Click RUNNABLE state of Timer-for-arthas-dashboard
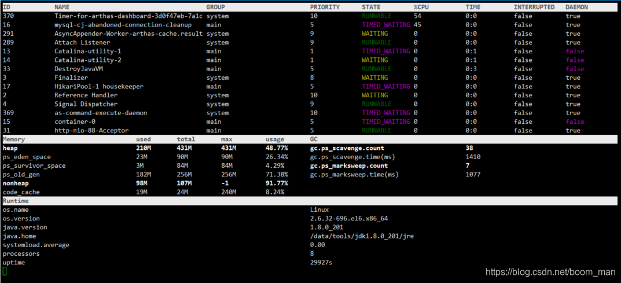Viewport: 621px width, 283px height. (377, 16)
